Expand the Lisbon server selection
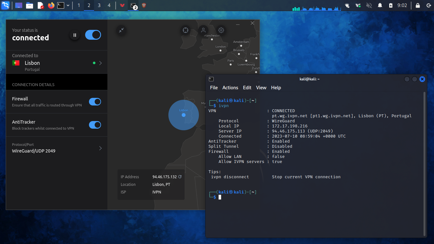 pyautogui.click(x=100, y=63)
